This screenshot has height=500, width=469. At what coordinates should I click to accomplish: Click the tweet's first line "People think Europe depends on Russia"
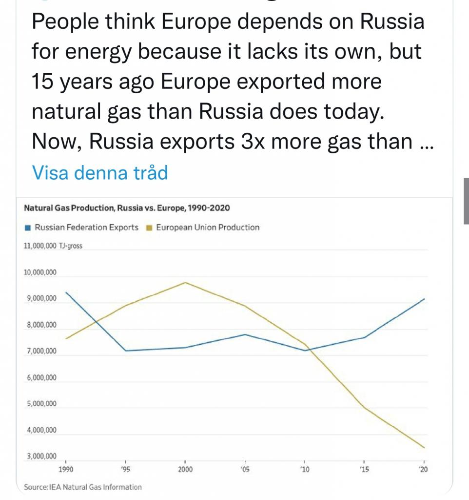pos(228,21)
